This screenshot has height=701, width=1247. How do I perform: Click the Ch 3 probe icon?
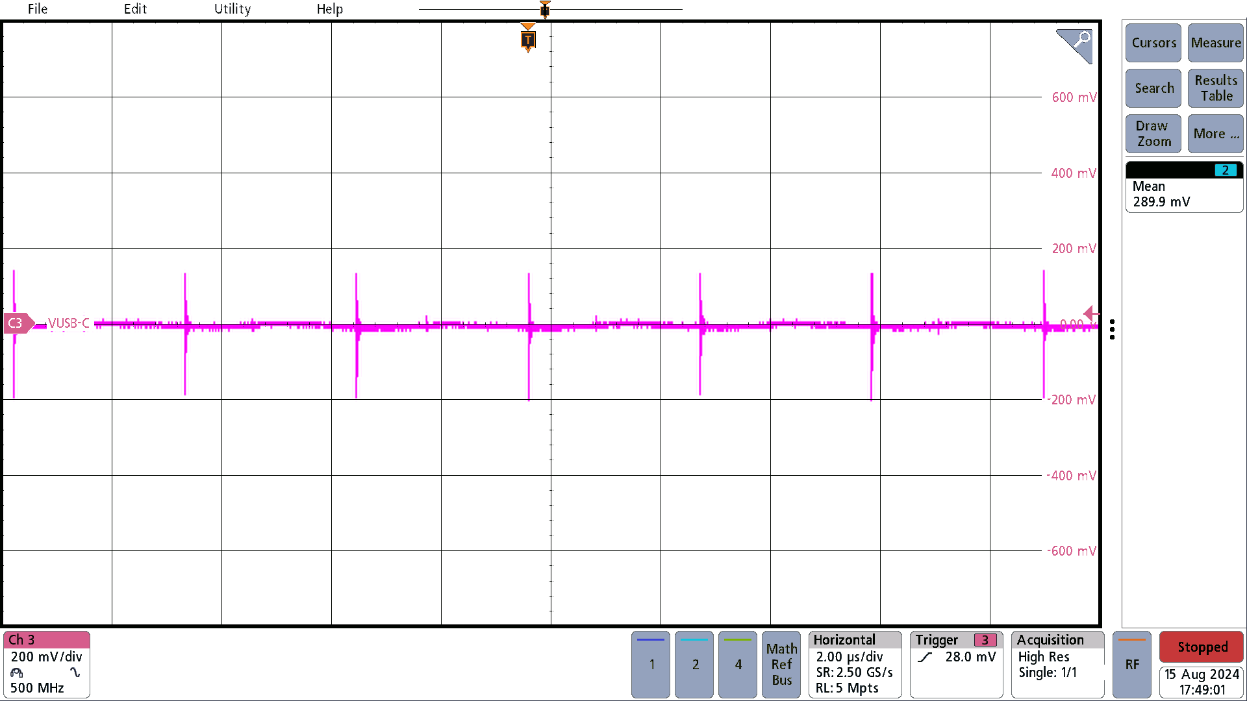coord(17,673)
